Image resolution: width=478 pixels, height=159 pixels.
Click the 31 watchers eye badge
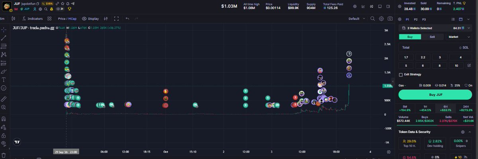click(x=60, y=9)
